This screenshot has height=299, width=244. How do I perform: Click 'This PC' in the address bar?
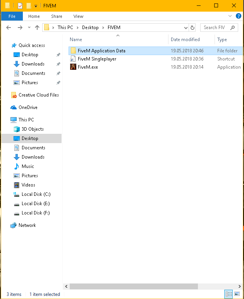[x=65, y=28]
